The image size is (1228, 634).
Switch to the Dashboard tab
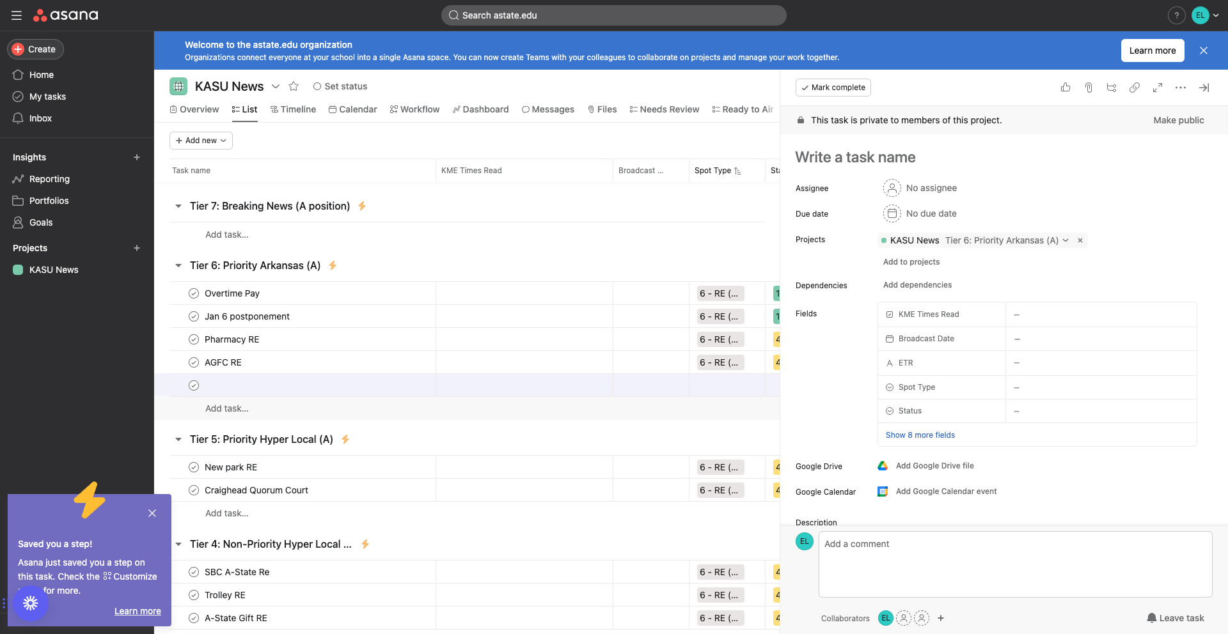(480, 109)
